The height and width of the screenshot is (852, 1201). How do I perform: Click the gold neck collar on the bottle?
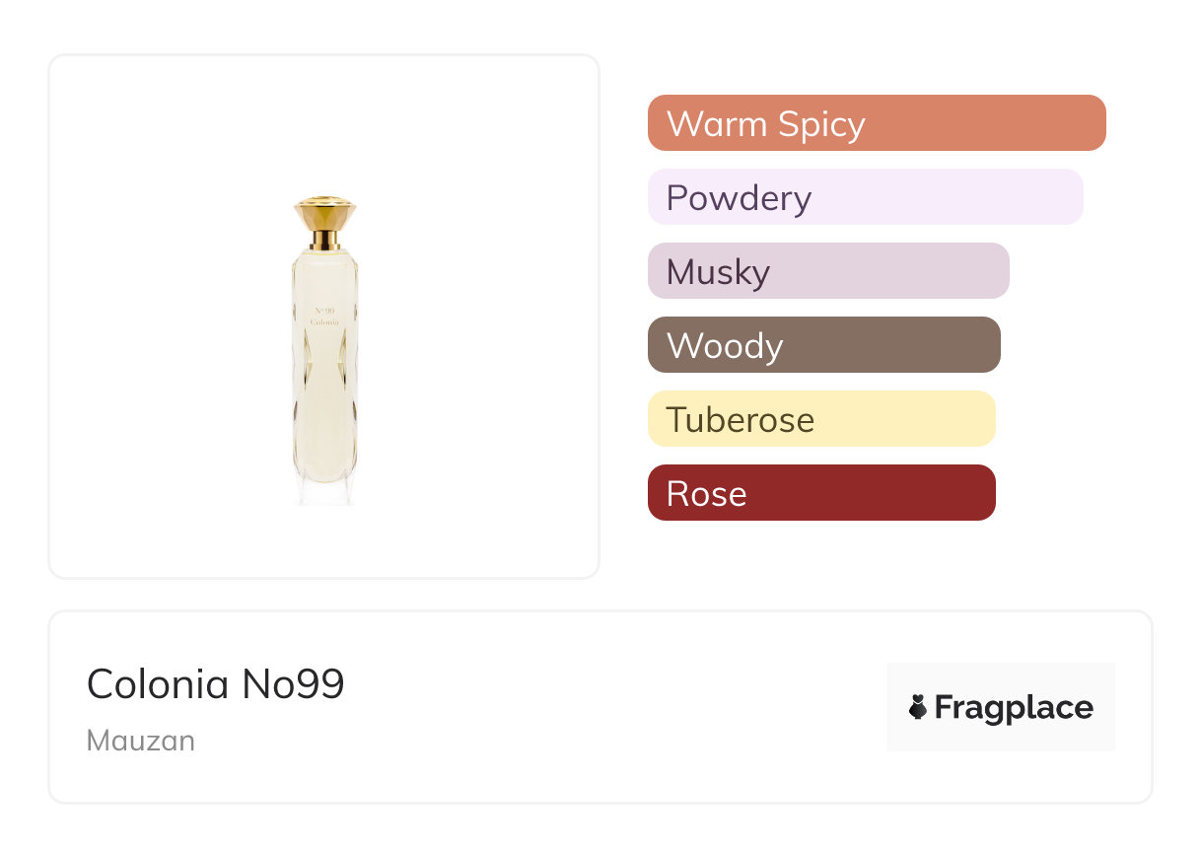(x=324, y=240)
